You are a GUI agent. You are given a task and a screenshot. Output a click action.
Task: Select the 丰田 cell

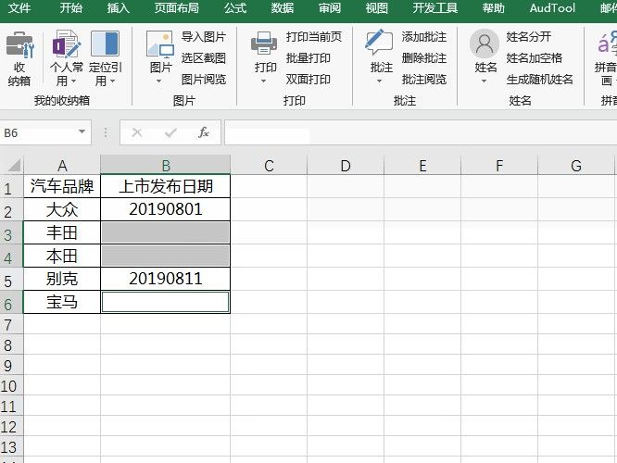tap(62, 232)
